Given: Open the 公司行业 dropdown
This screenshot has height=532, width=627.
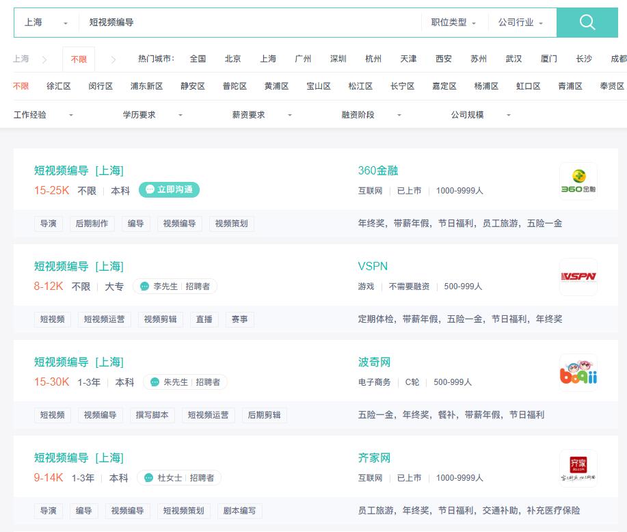Looking at the screenshot, I should coord(521,23).
